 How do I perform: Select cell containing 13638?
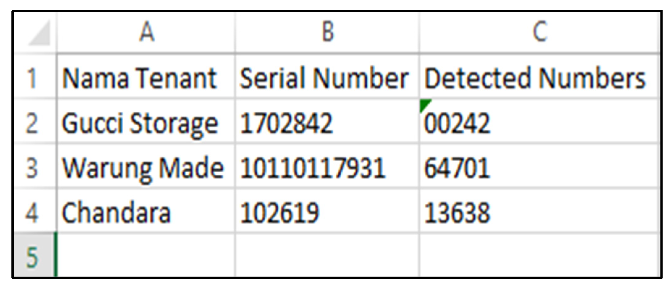540,211
